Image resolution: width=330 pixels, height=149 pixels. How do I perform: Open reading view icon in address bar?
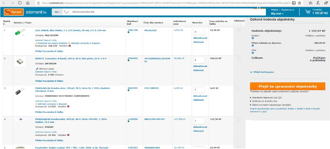(x=294, y=3)
